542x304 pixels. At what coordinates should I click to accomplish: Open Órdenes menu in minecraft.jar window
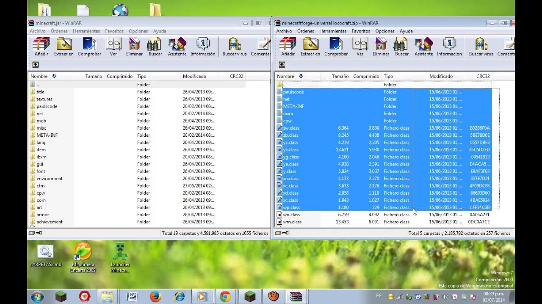click(x=59, y=31)
